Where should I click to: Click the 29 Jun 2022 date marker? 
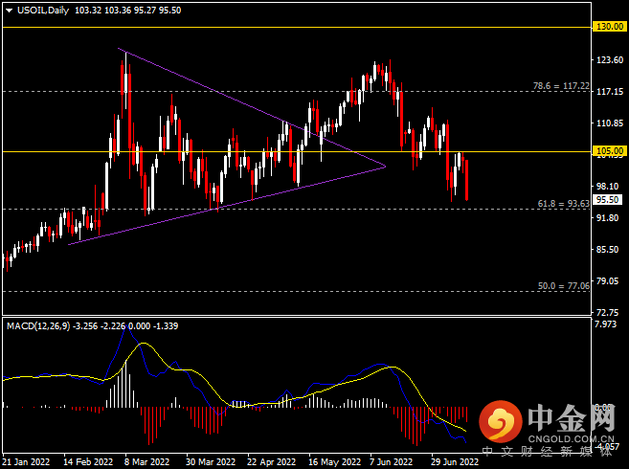455,461
